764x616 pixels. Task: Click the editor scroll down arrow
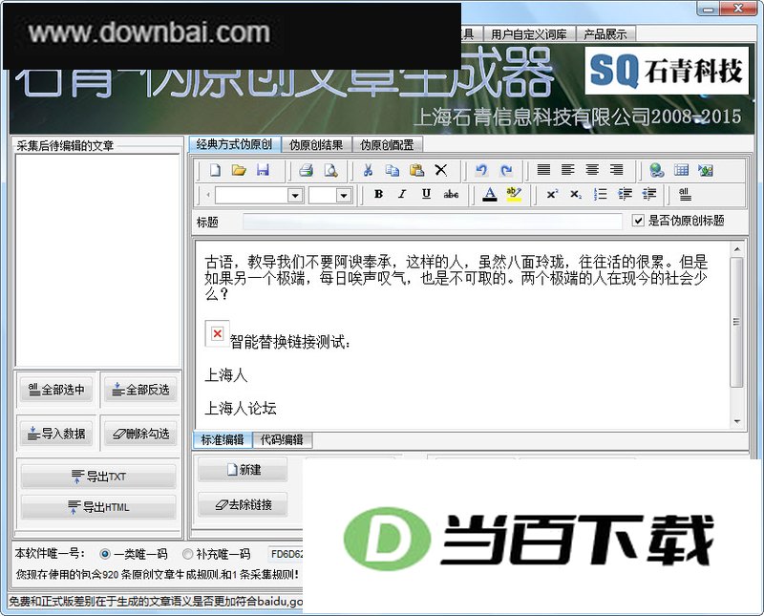pyautogui.click(x=736, y=421)
